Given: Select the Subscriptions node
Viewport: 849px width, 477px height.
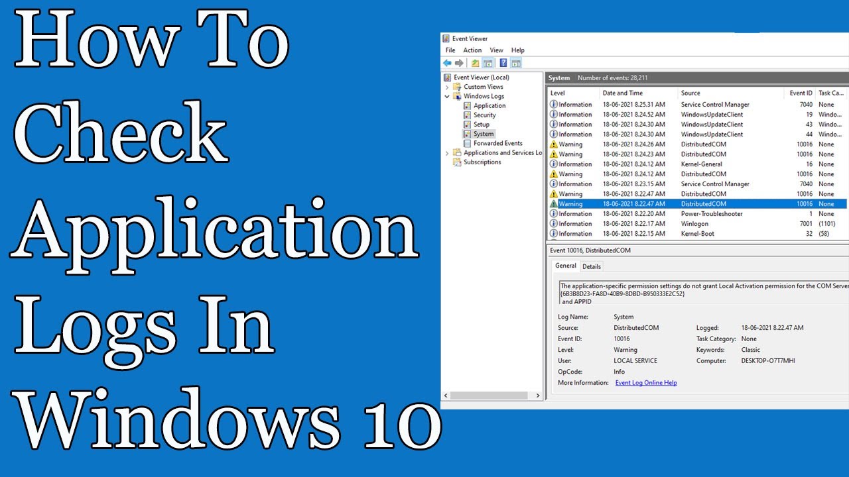Looking at the screenshot, I should point(482,162).
